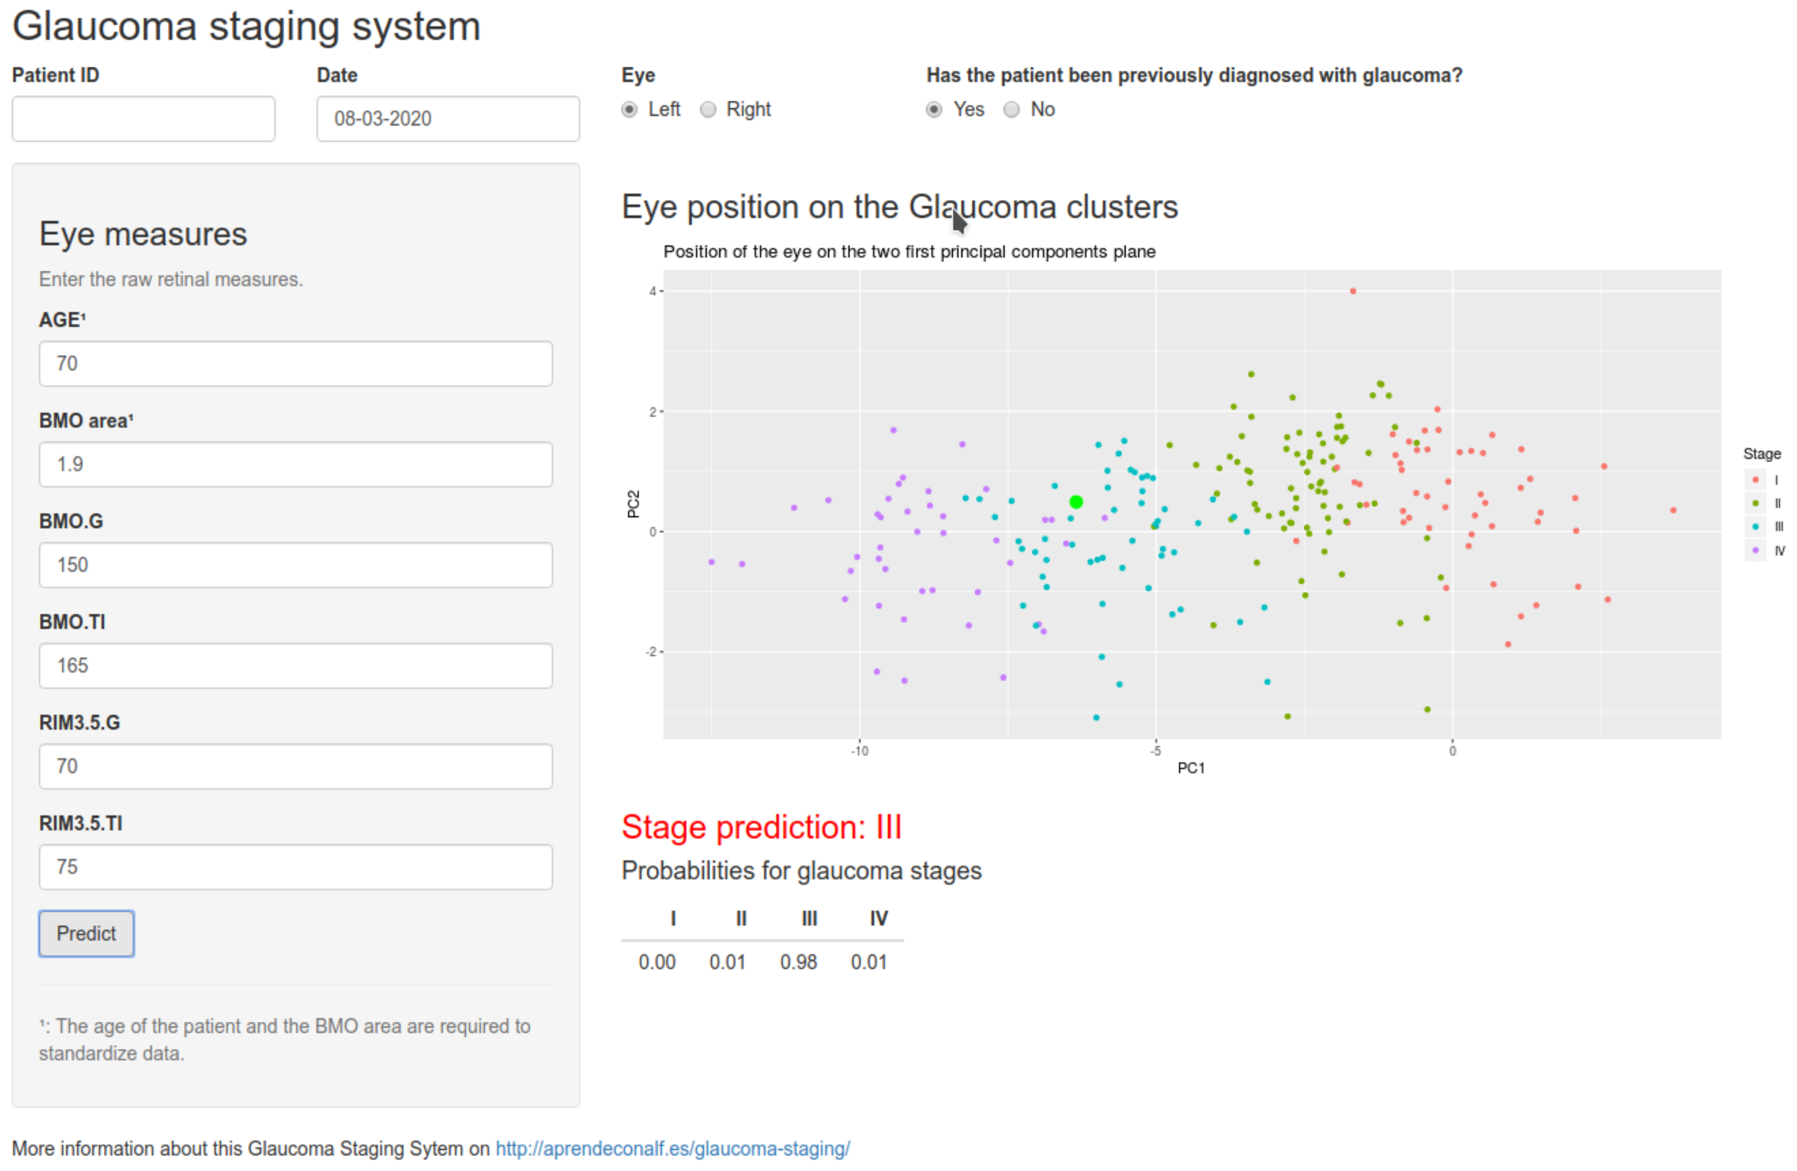Click the RIM3.5.G input field
1797x1171 pixels.
coord(295,766)
